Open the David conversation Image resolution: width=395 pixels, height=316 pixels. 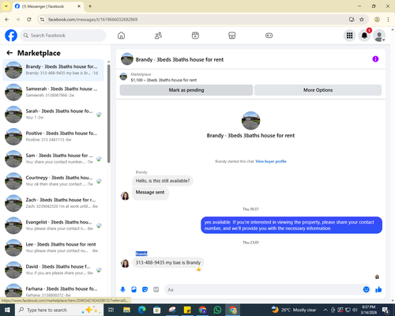[x=53, y=269]
